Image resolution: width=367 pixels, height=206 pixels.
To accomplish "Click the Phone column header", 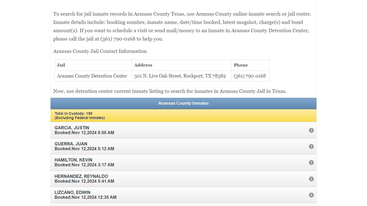I will click(x=250, y=65).
